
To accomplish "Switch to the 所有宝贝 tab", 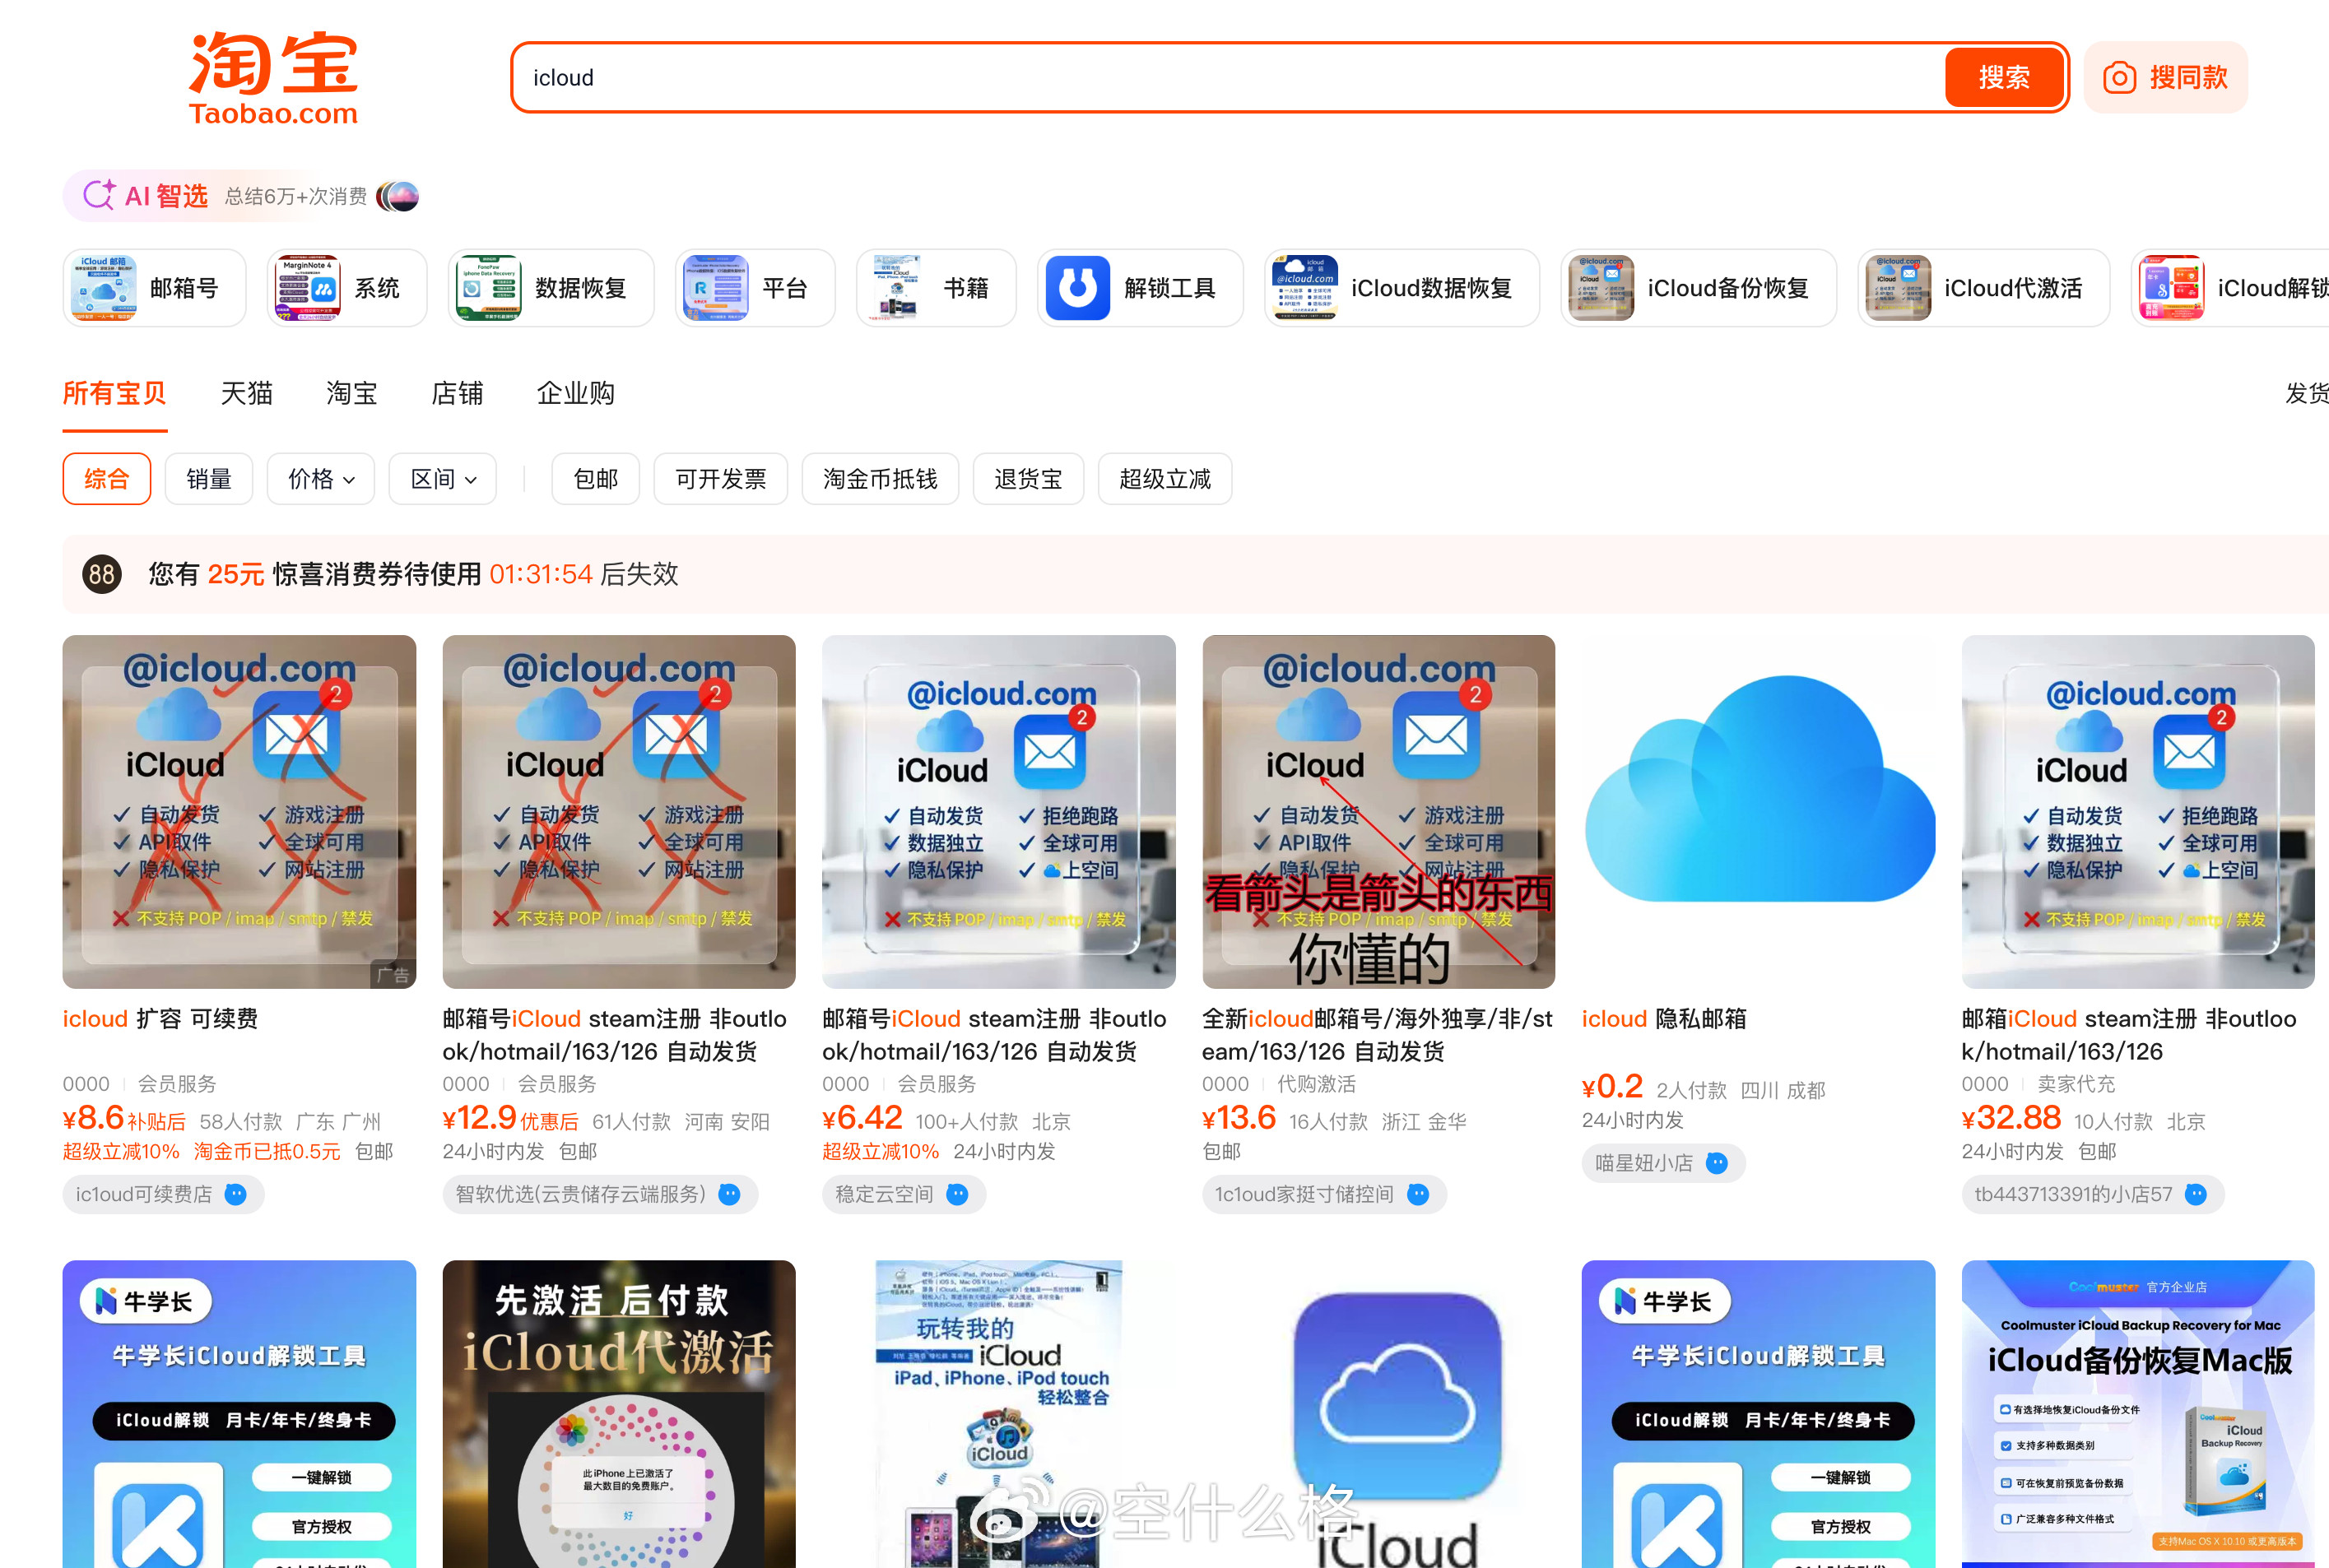I will click(115, 393).
